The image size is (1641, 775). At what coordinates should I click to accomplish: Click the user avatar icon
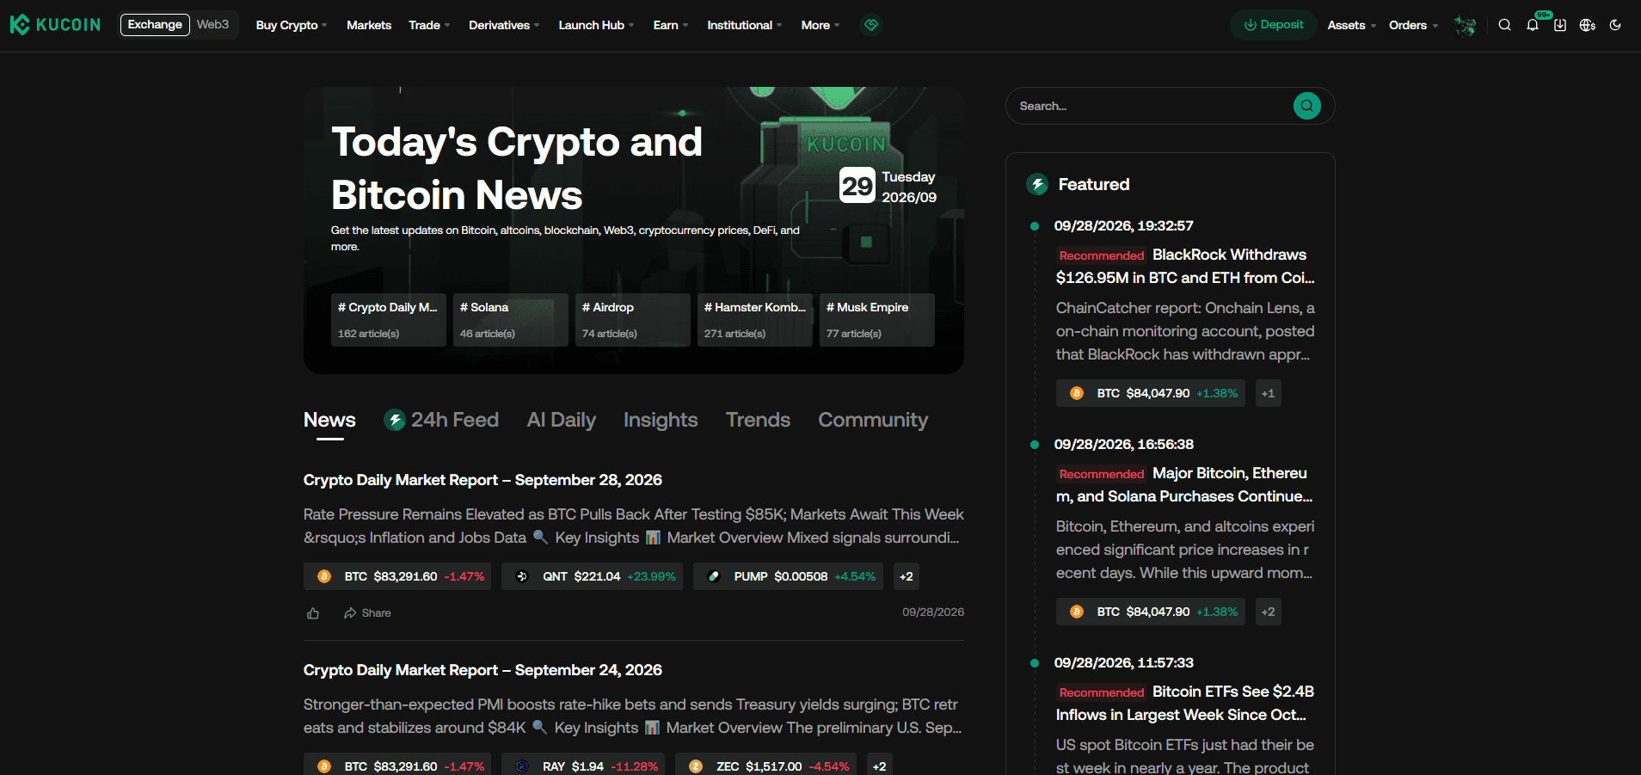coord(1466,25)
